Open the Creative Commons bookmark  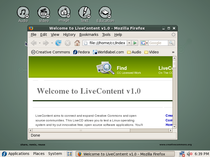point(51,52)
